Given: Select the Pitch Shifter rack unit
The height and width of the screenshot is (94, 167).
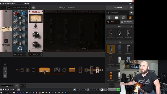Looking at the screenshot, I should click(x=129, y=34).
